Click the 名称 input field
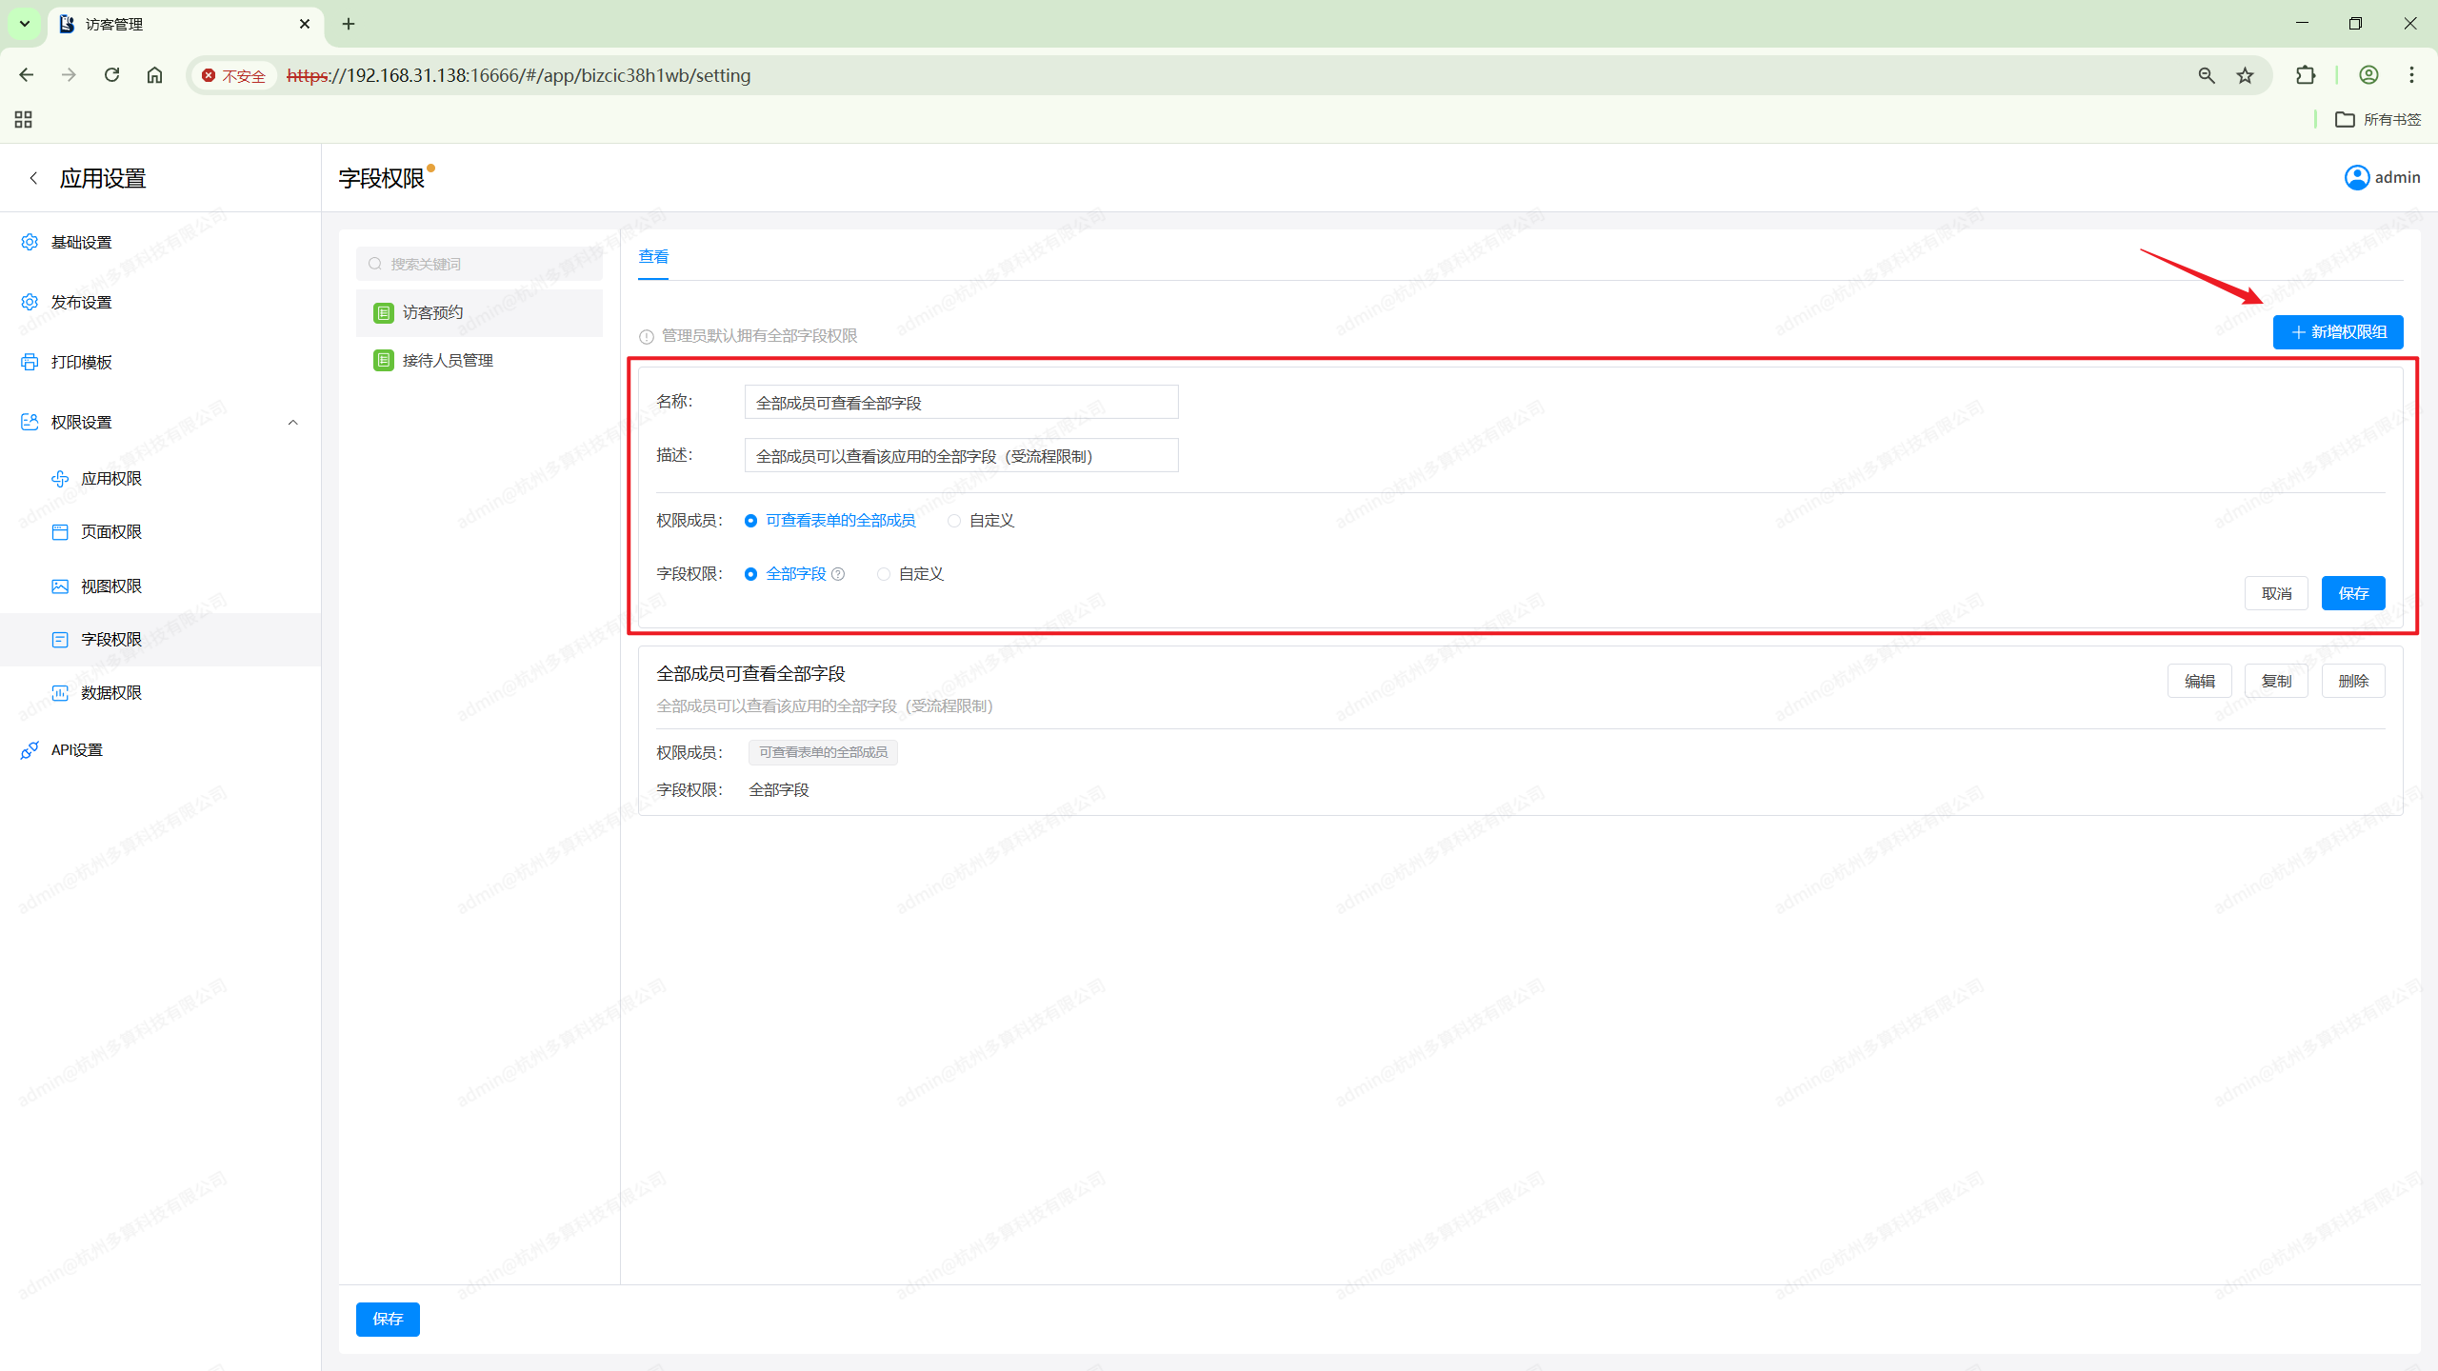The image size is (2438, 1371). click(961, 403)
